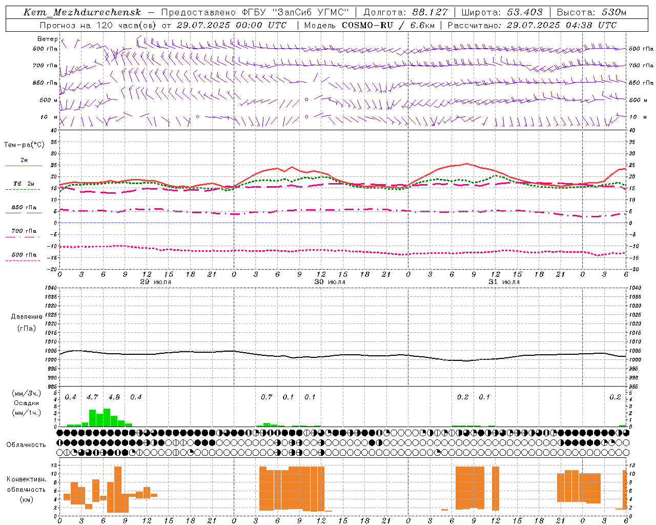Click the Kem_Mezhdurechensk station title

click(82, 12)
